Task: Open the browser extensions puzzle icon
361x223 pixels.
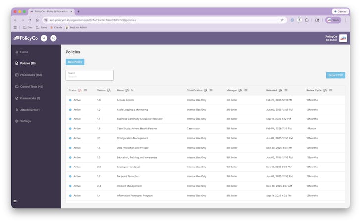Action: click(x=307, y=20)
